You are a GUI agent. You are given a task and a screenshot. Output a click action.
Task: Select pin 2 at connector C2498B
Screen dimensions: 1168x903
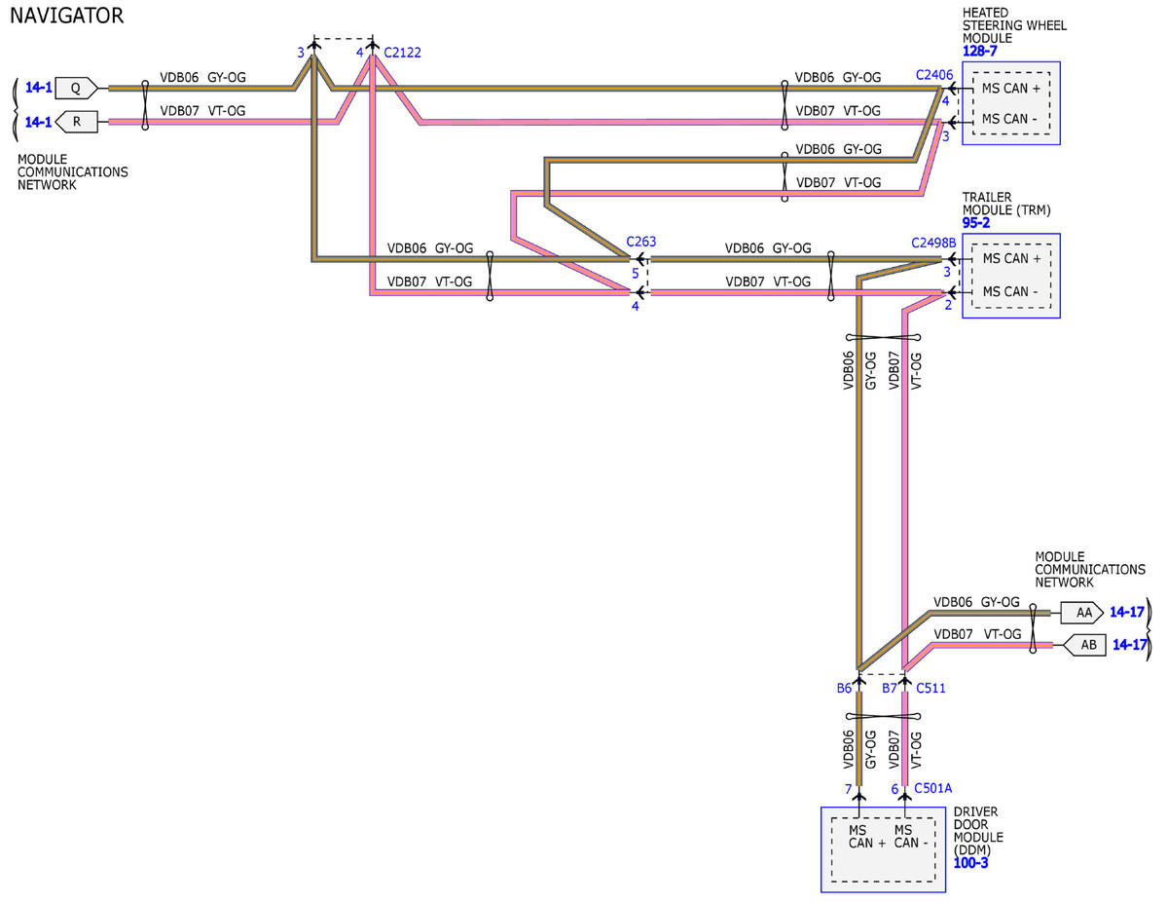[946, 305]
